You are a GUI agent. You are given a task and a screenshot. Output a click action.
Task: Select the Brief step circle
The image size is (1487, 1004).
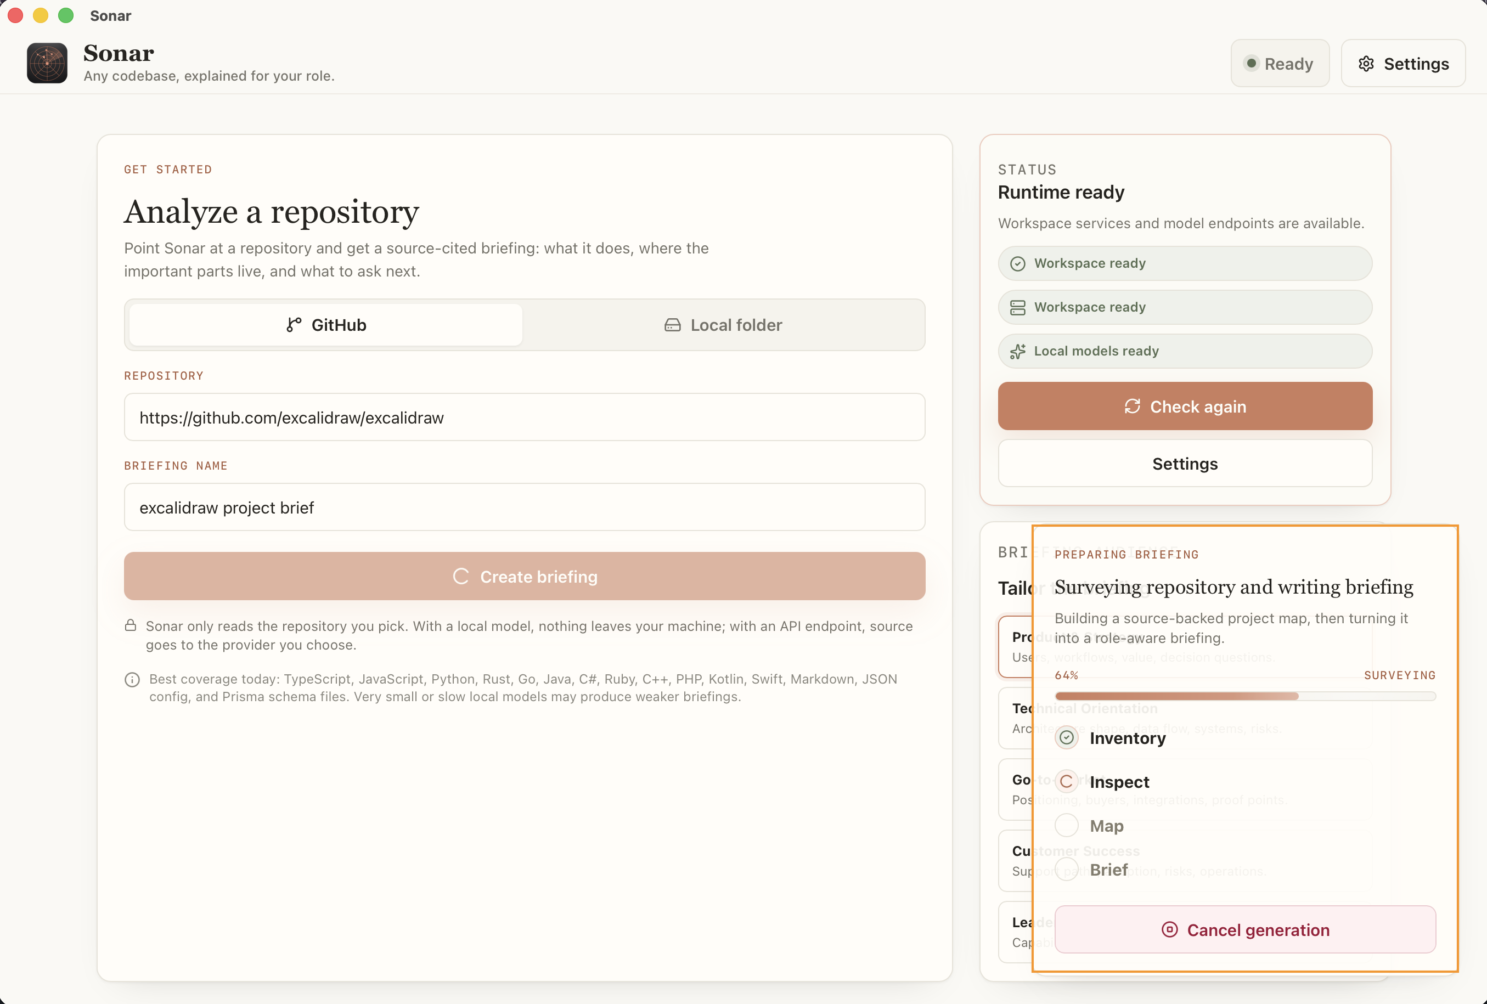coord(1066,869)
